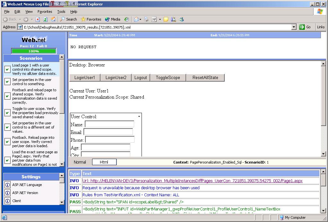This screenshot has height=222, width=328.
Task: Open the Favorites star toolbar button
Action: click(x=91, y=19)
